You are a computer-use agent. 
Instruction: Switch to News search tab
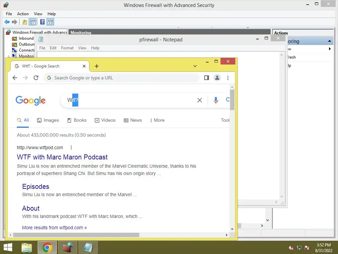pos(133,120)
